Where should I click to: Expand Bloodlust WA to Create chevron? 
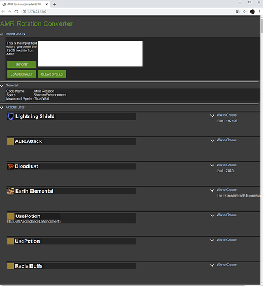tap(212, 165)
